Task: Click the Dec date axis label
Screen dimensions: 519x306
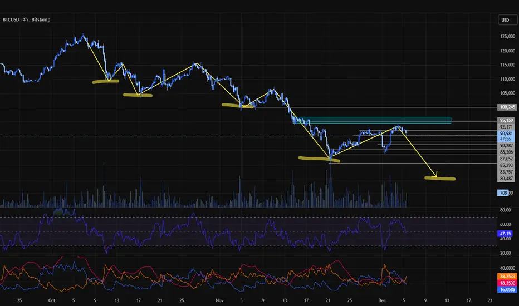Action: coord(382,300)
